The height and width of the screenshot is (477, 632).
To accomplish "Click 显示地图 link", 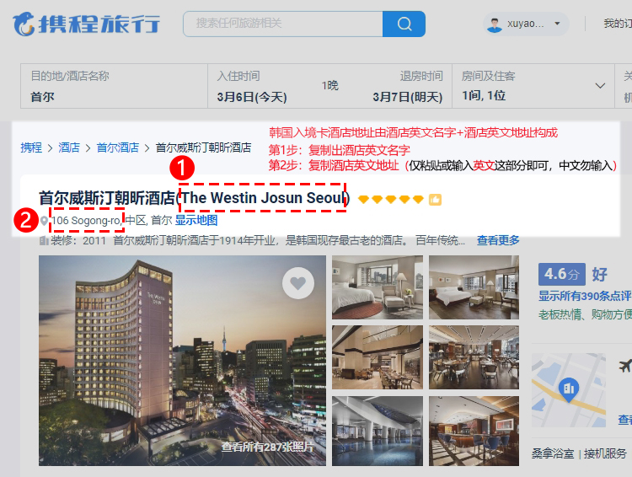I will click(196, 220).
